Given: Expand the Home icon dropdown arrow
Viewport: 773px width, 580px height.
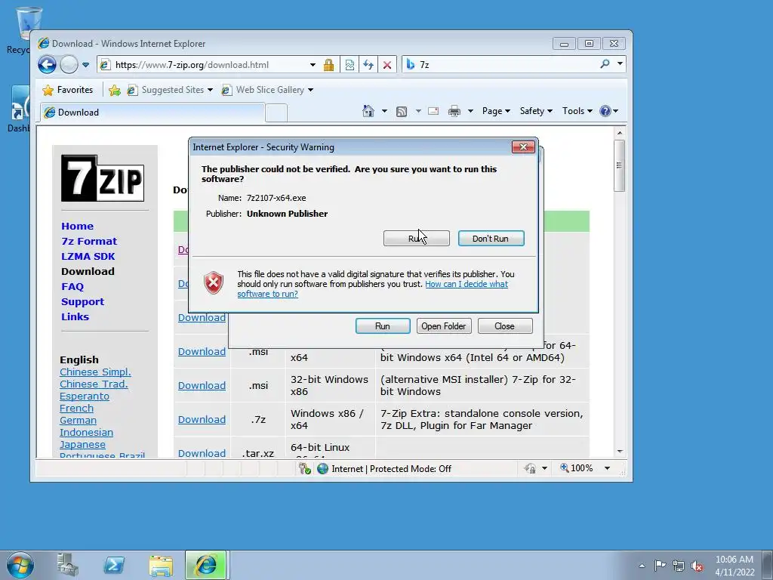Looking at the screenshot, I should tap(384, 111).
